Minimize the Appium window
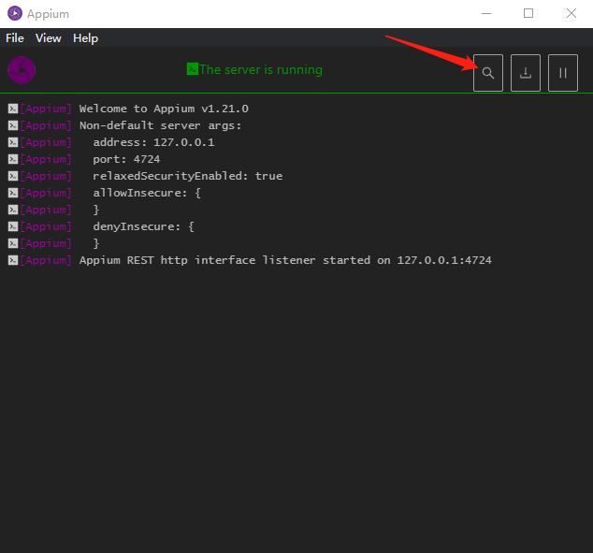This screenshot has height=553, width=593. coord(486,14)
